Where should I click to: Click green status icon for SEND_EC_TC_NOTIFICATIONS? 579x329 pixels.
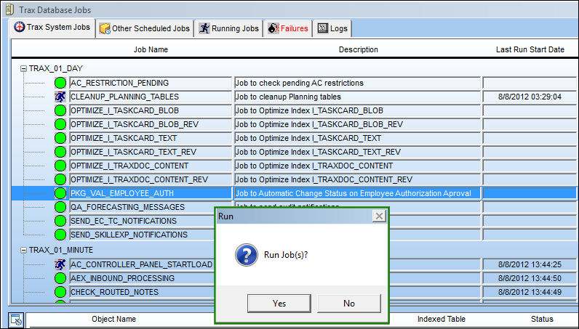pos(60,221)
